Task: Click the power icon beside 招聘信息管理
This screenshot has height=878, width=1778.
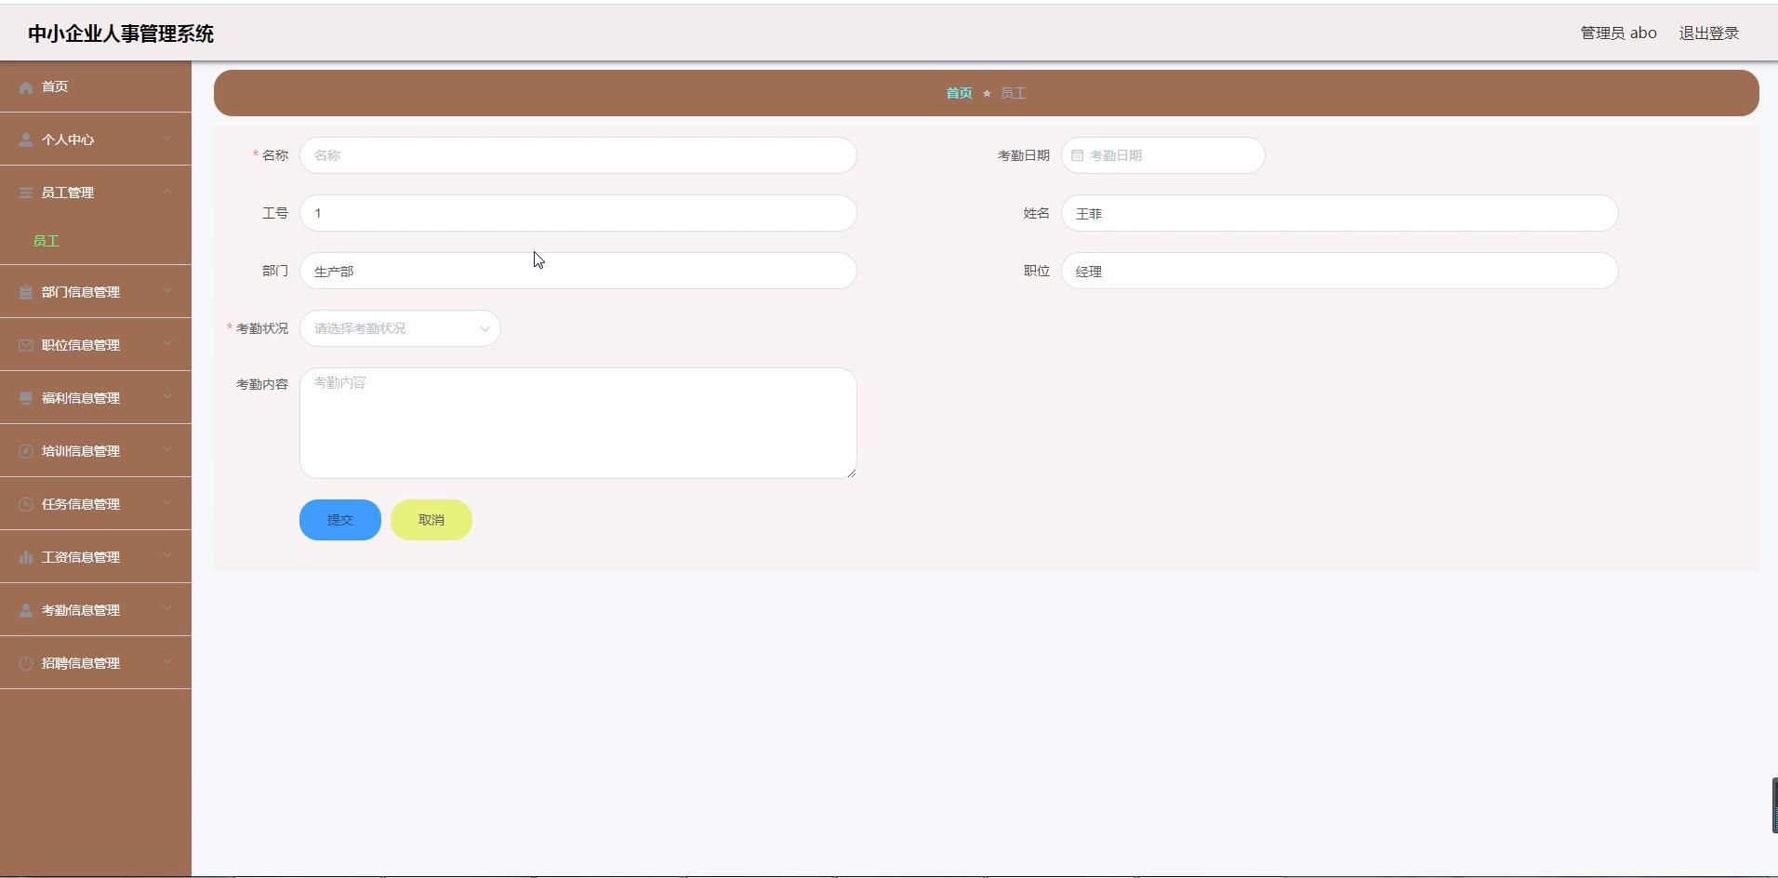Action: (x=26, y=663)
